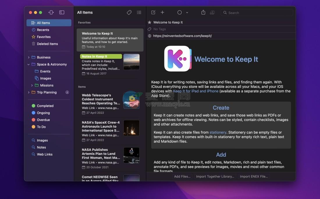Select the Notes in Keep It item
The height and width of the screenshot is (199, 320).
(110, 65)
